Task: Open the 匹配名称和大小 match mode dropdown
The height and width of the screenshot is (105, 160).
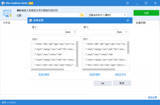Action: pos(108,15)
